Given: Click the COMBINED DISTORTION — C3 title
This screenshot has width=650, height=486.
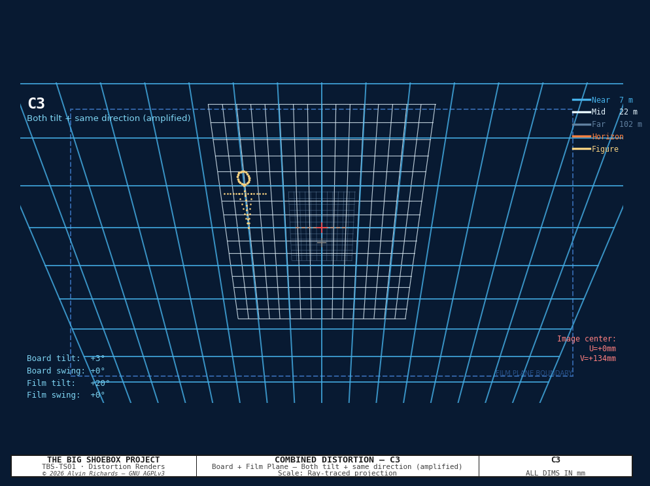Looking at the screenshot, I should [337, 459].
